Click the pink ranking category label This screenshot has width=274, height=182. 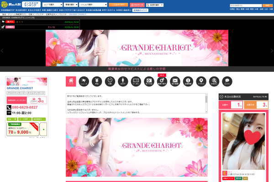pos(17,100)
